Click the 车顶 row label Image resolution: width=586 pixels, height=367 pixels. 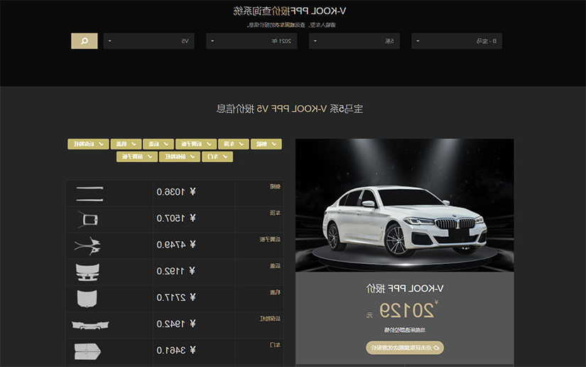click(x=276, y=213)
